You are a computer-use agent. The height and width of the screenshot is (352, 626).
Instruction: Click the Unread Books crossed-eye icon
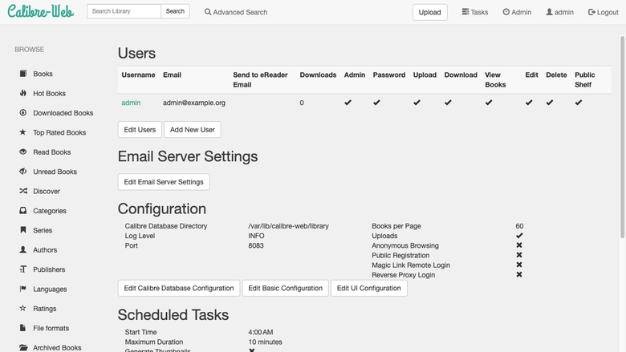click(x=23, y=171)
